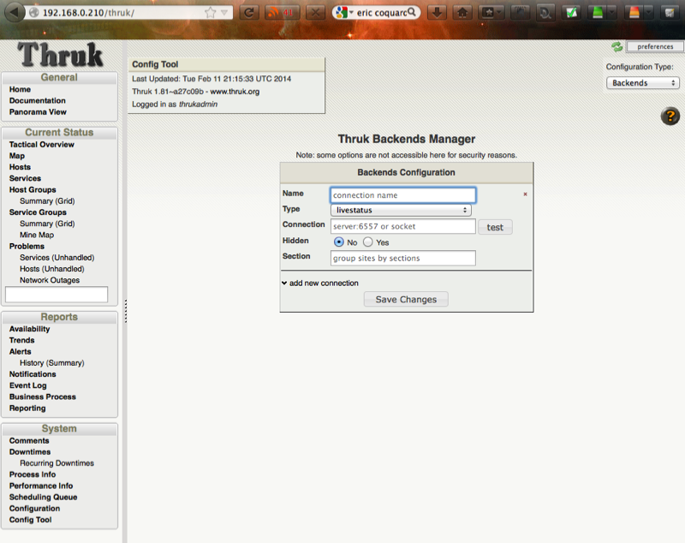Open the Configuration Type Backends dropdown
Image resolution: width=685 pixels, height=543 pixels.
pyautogui.click(x=643, y=83)
